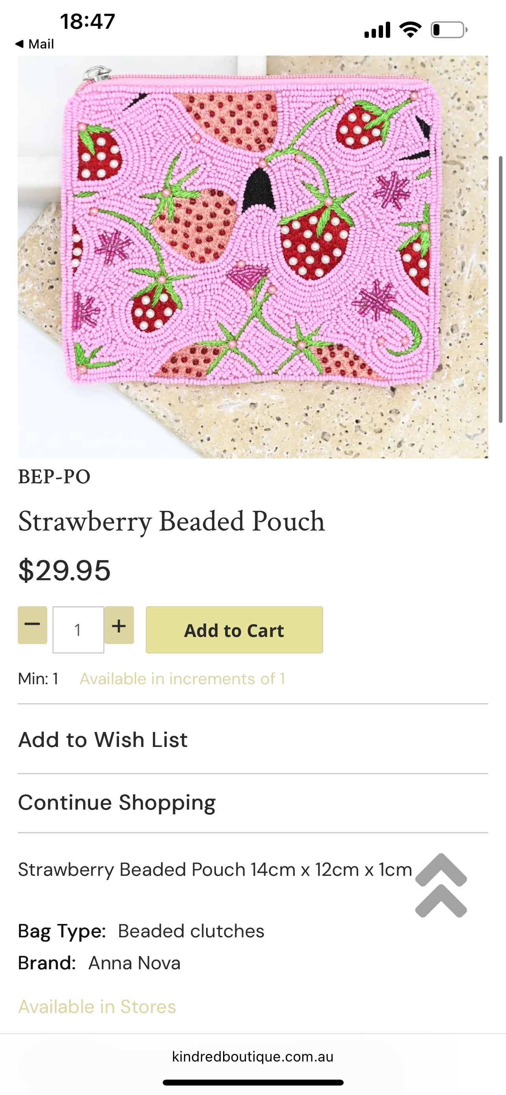Decrease quantity with the minus button

[x=32, y=625]
